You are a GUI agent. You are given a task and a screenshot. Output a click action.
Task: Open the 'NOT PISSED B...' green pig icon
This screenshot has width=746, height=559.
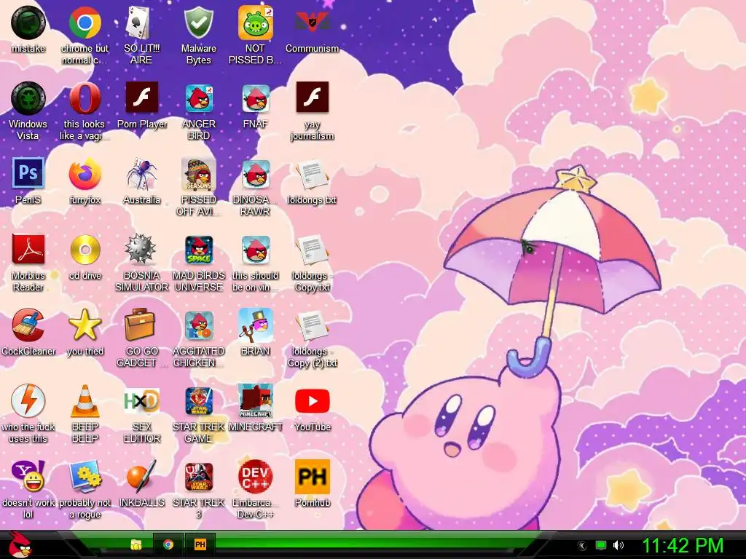click(x=256, y=23)
